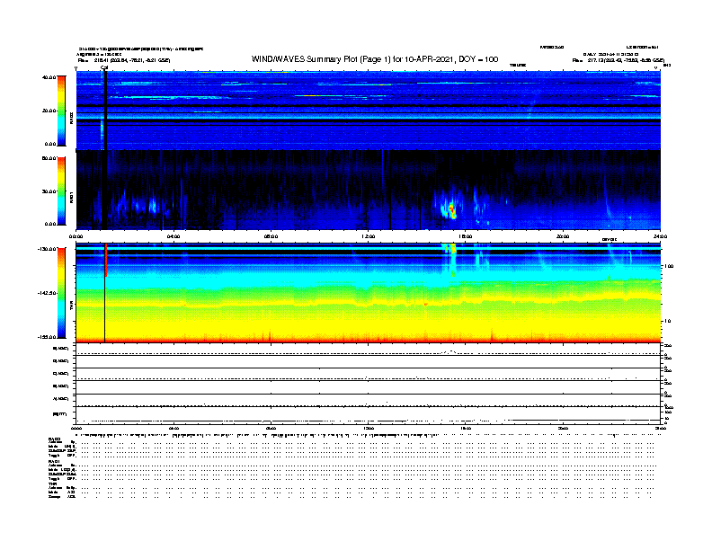This screenshot has width=712, height=550.
Task: Click the 24:00 end label on upper time axis
Action: [660, 236]
